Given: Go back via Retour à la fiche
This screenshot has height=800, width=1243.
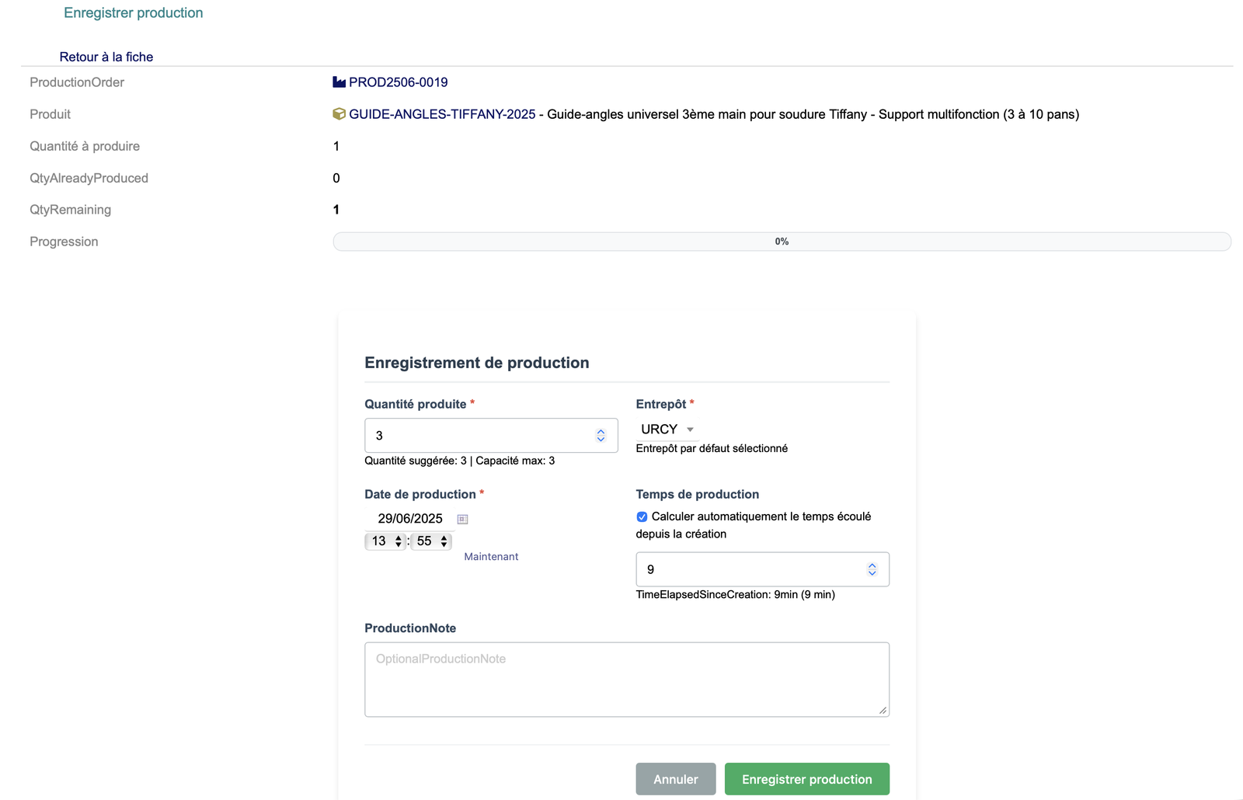Looking at the screenshot, I should click(106, 57).
